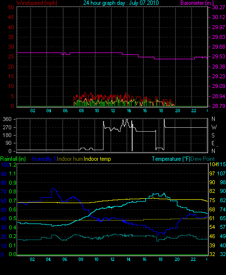Click the Humidity % legend label
This screenshot has height=275, width=226.
pyautogui.click(x=45, y=159)
